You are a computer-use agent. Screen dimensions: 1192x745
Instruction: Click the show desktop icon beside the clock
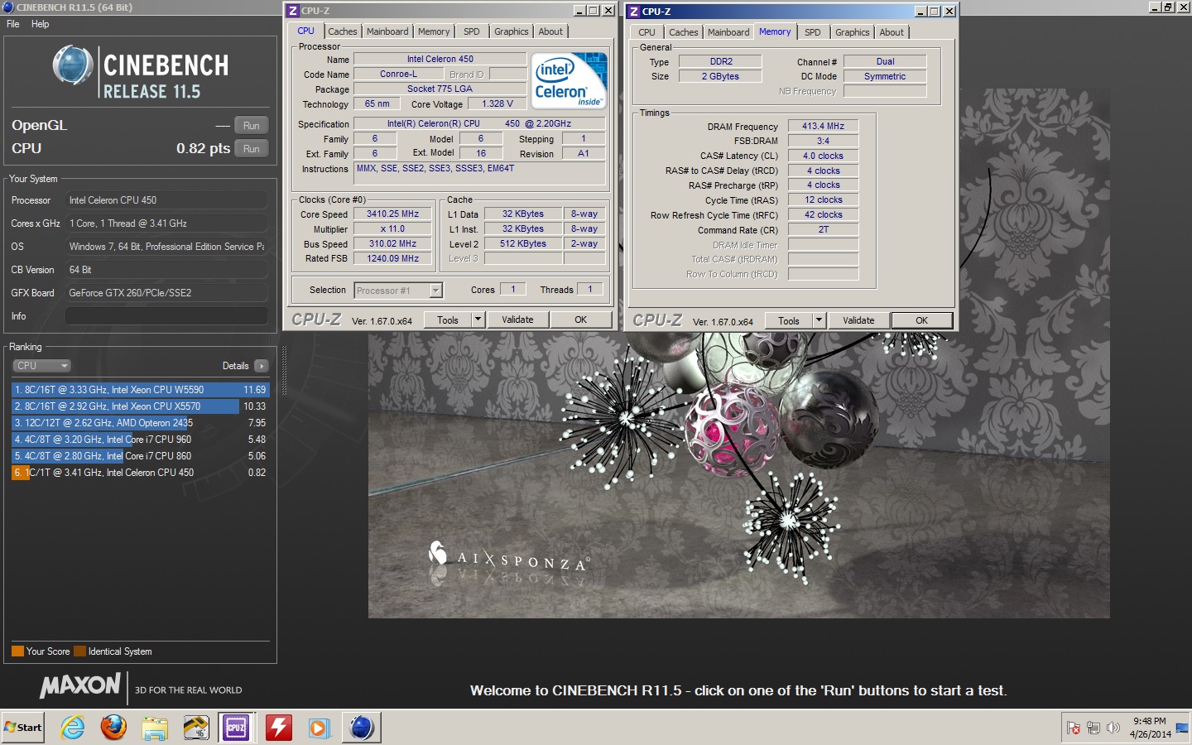[x=1181, y=728]
